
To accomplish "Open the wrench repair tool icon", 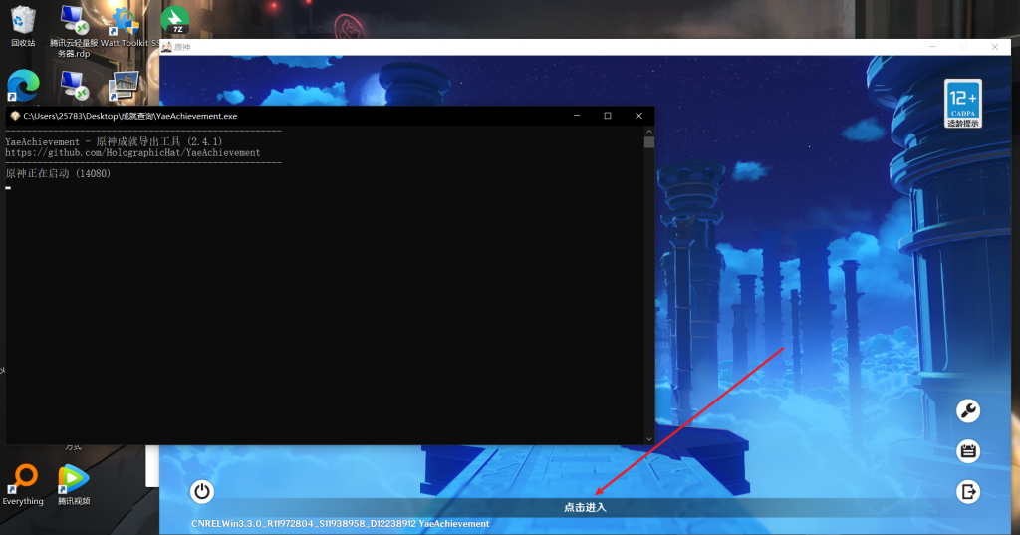I will coord(967,410).
